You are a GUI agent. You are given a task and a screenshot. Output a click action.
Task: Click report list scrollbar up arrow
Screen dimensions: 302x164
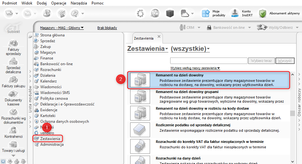tap(292, 74)
